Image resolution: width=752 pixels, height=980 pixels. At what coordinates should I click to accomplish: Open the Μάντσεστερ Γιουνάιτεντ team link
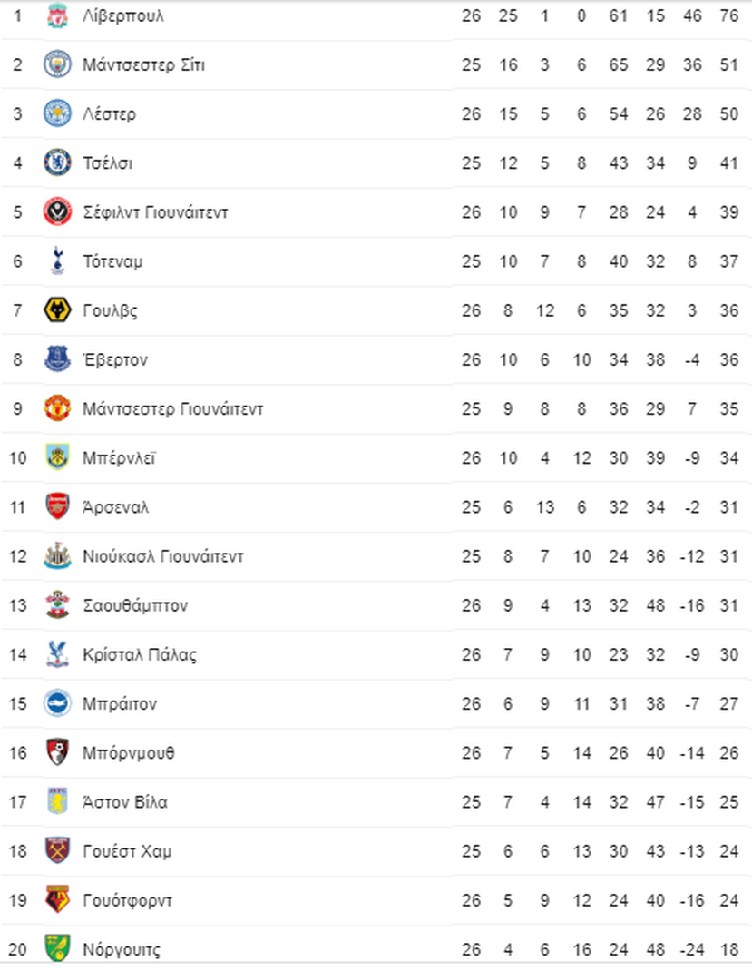pyautogui.click(x=173, y=408)
